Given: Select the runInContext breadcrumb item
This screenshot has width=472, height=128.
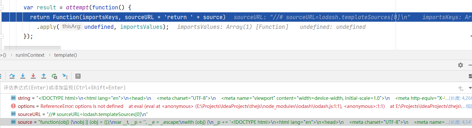Looking at the screenshot, I should pos(30,55).
